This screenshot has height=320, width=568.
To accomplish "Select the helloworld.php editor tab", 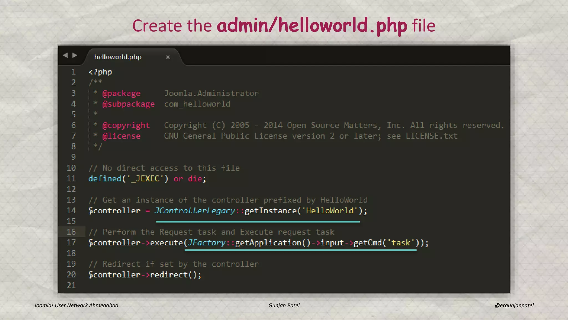I will 118,57.
